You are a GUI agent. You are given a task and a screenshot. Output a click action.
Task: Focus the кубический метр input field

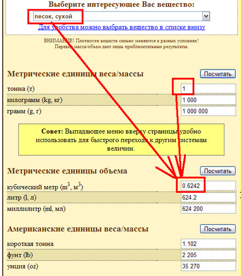click(208, 186)
